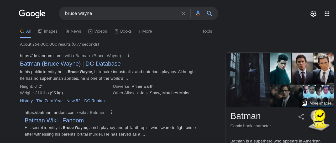
Task: Share the Batman knowledge panel
Action: 301,117
